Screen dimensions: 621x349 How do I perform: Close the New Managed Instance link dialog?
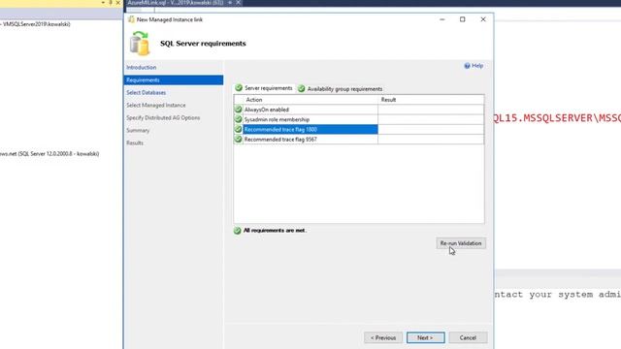click(483, 19)
